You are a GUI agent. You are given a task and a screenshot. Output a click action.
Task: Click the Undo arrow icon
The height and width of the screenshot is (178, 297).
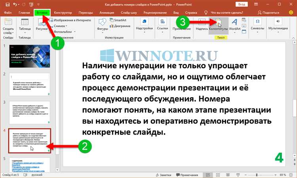tap(15, 4)
